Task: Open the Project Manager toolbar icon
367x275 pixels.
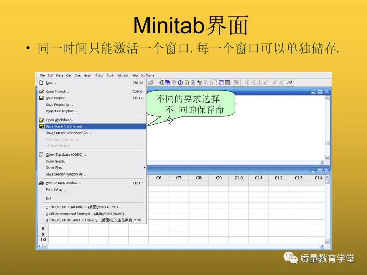Action: click(227, 82)
